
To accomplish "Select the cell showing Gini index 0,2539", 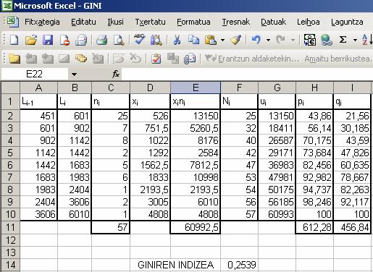I will (x=239, y=265).
